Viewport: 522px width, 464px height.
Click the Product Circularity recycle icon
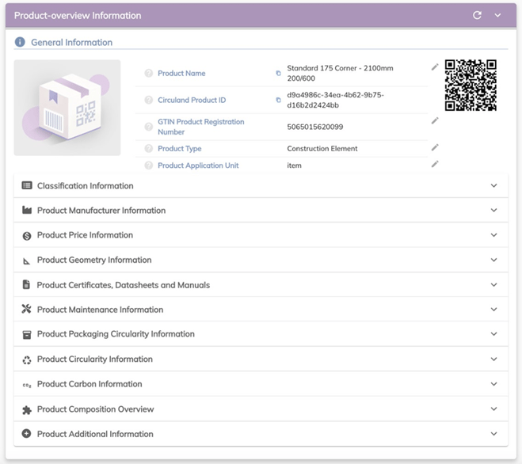27,359
